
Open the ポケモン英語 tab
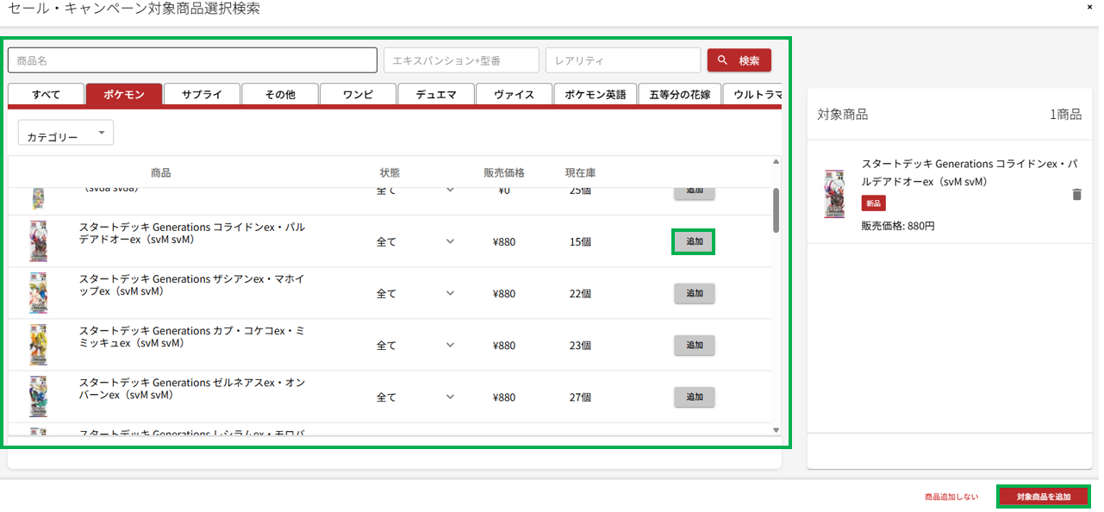[x=595, y=95]
